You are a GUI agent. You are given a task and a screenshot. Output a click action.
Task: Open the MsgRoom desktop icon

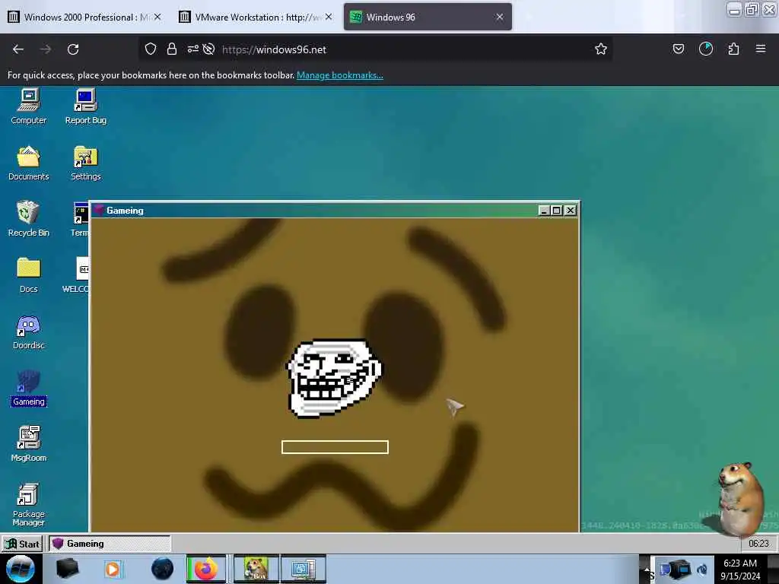tap(28, 444)
